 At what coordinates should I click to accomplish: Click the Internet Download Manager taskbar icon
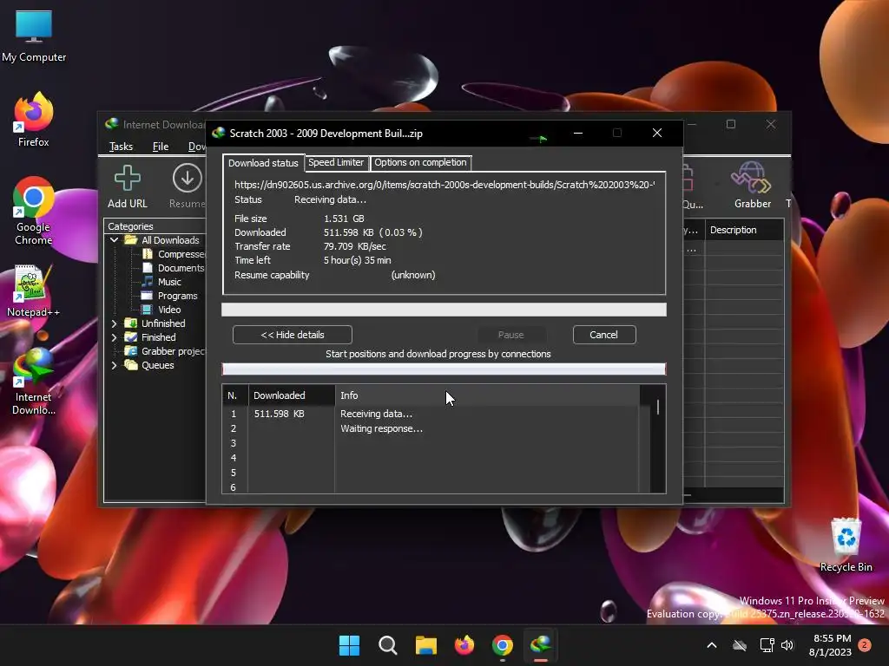541,645
